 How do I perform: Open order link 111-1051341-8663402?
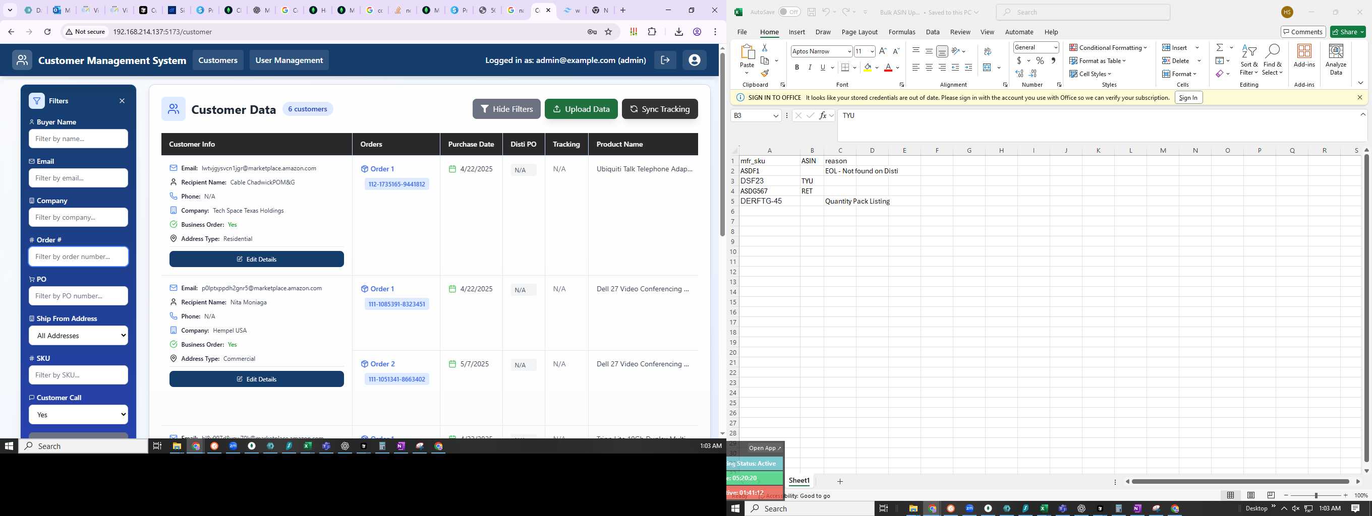click(x=397, y=379)
